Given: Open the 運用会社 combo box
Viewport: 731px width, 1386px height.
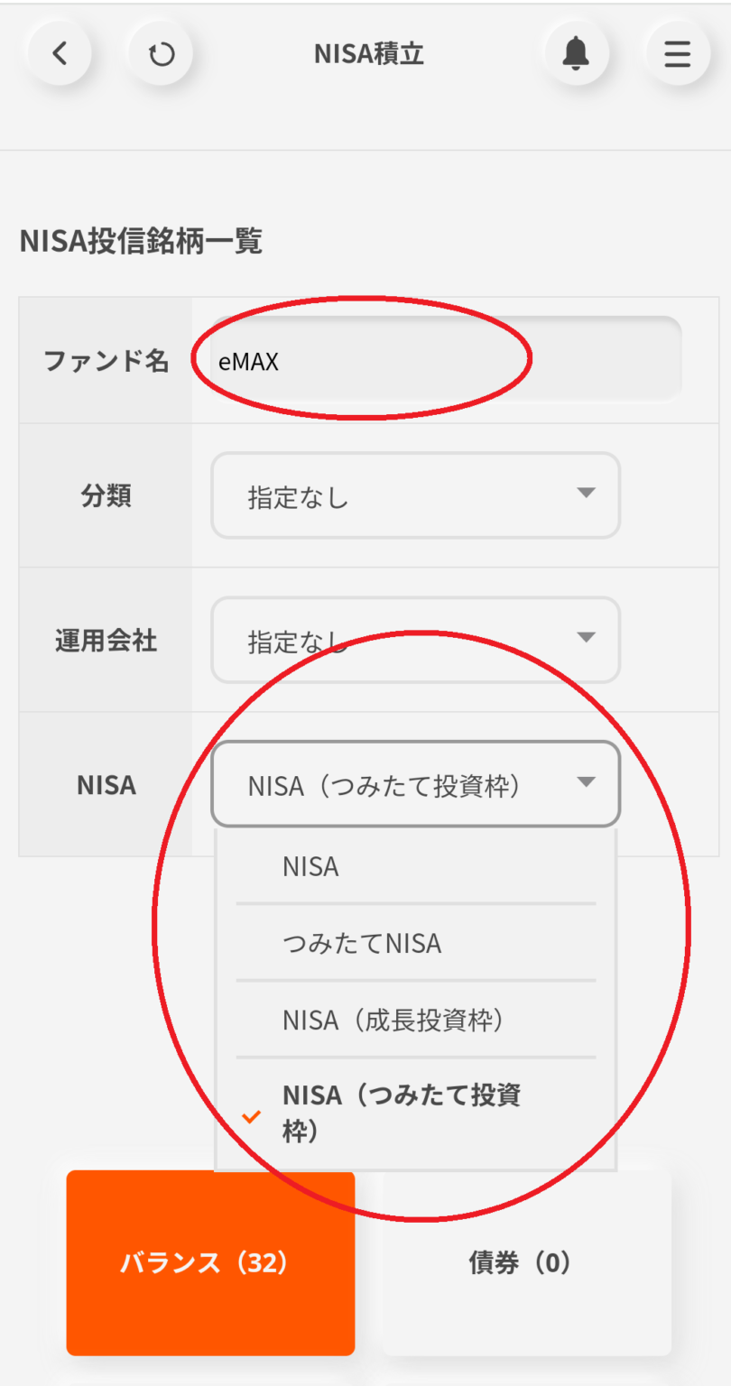Looking at the screenshot, I should pos(415,640).
